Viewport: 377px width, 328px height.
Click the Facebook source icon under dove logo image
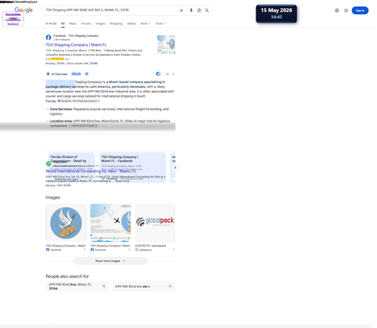(48, 249)
